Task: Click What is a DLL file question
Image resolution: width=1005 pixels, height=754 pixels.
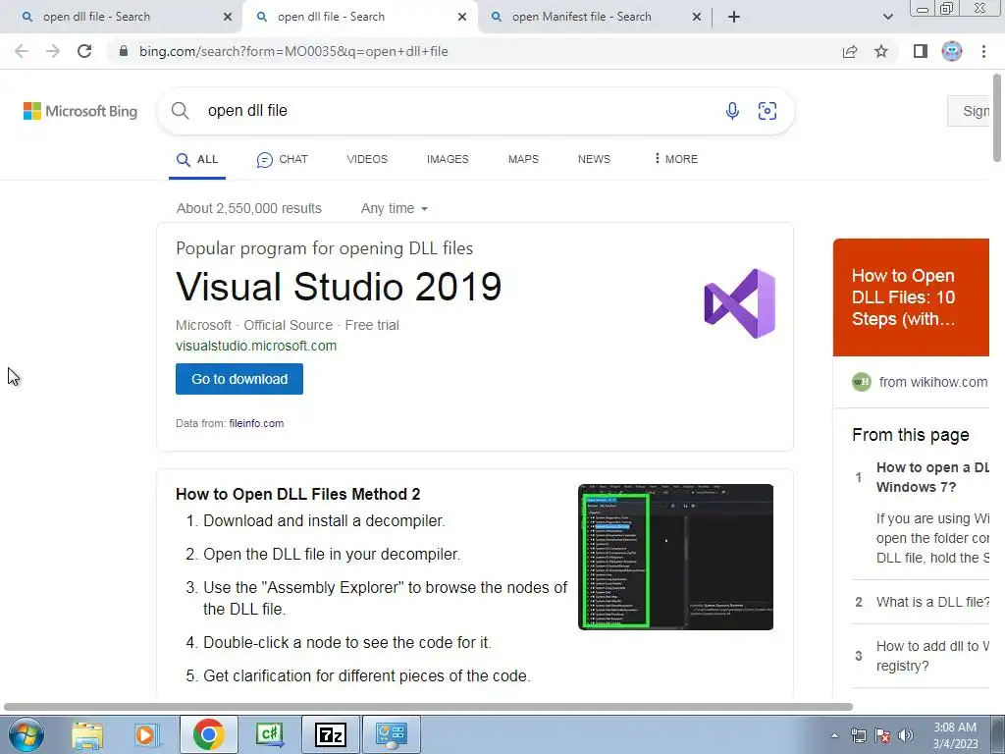Action: 932,602
